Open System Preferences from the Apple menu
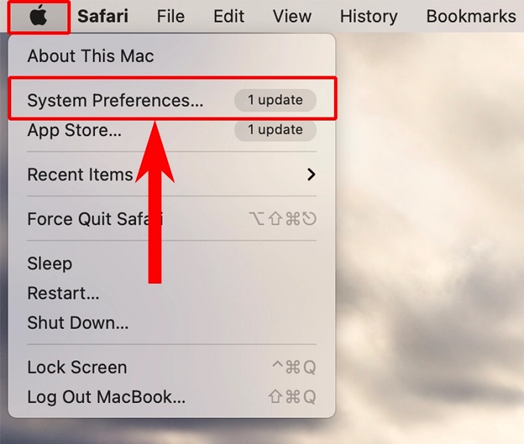524x444 pixels. point(115,100)
